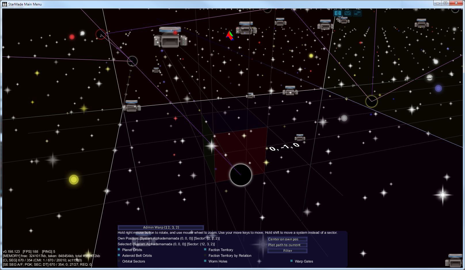
Task: Disable the Planet Orbits checkbox
Action: [119, 250]
